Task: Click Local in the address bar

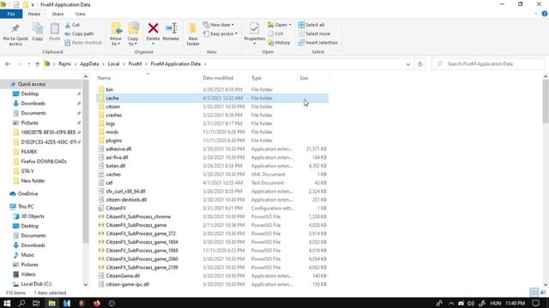Action: point(113,64)
